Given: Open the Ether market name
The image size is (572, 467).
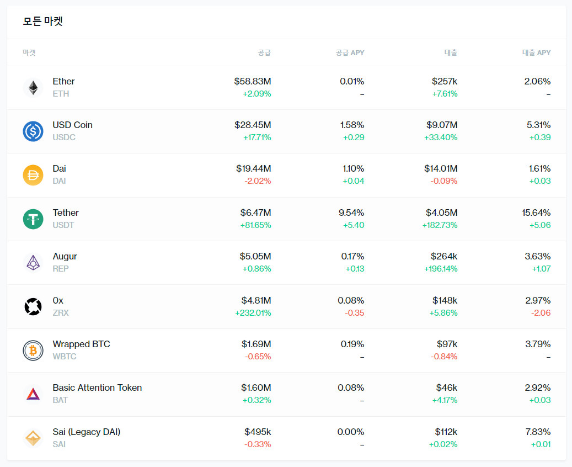Looking at the screenshot, I should click(63, 82).
